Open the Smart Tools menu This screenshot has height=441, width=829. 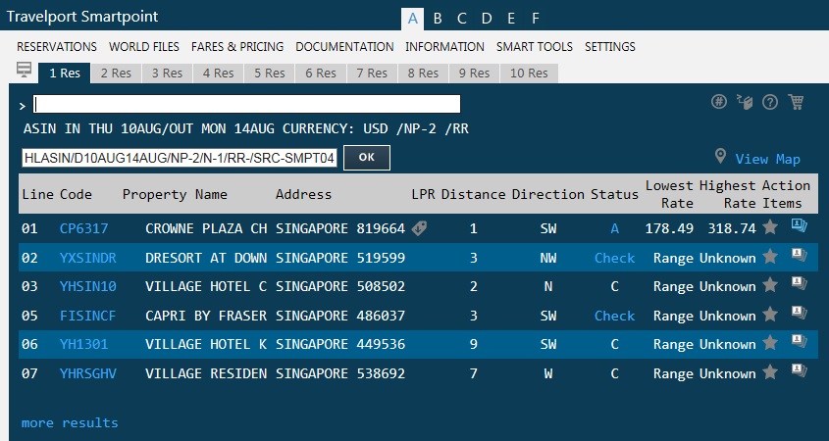[534, 46]
